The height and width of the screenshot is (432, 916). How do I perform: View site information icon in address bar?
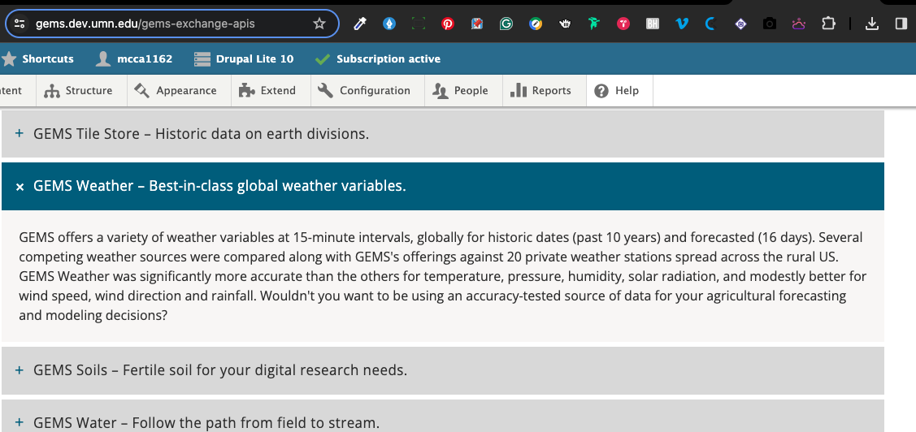pos(20,24)
